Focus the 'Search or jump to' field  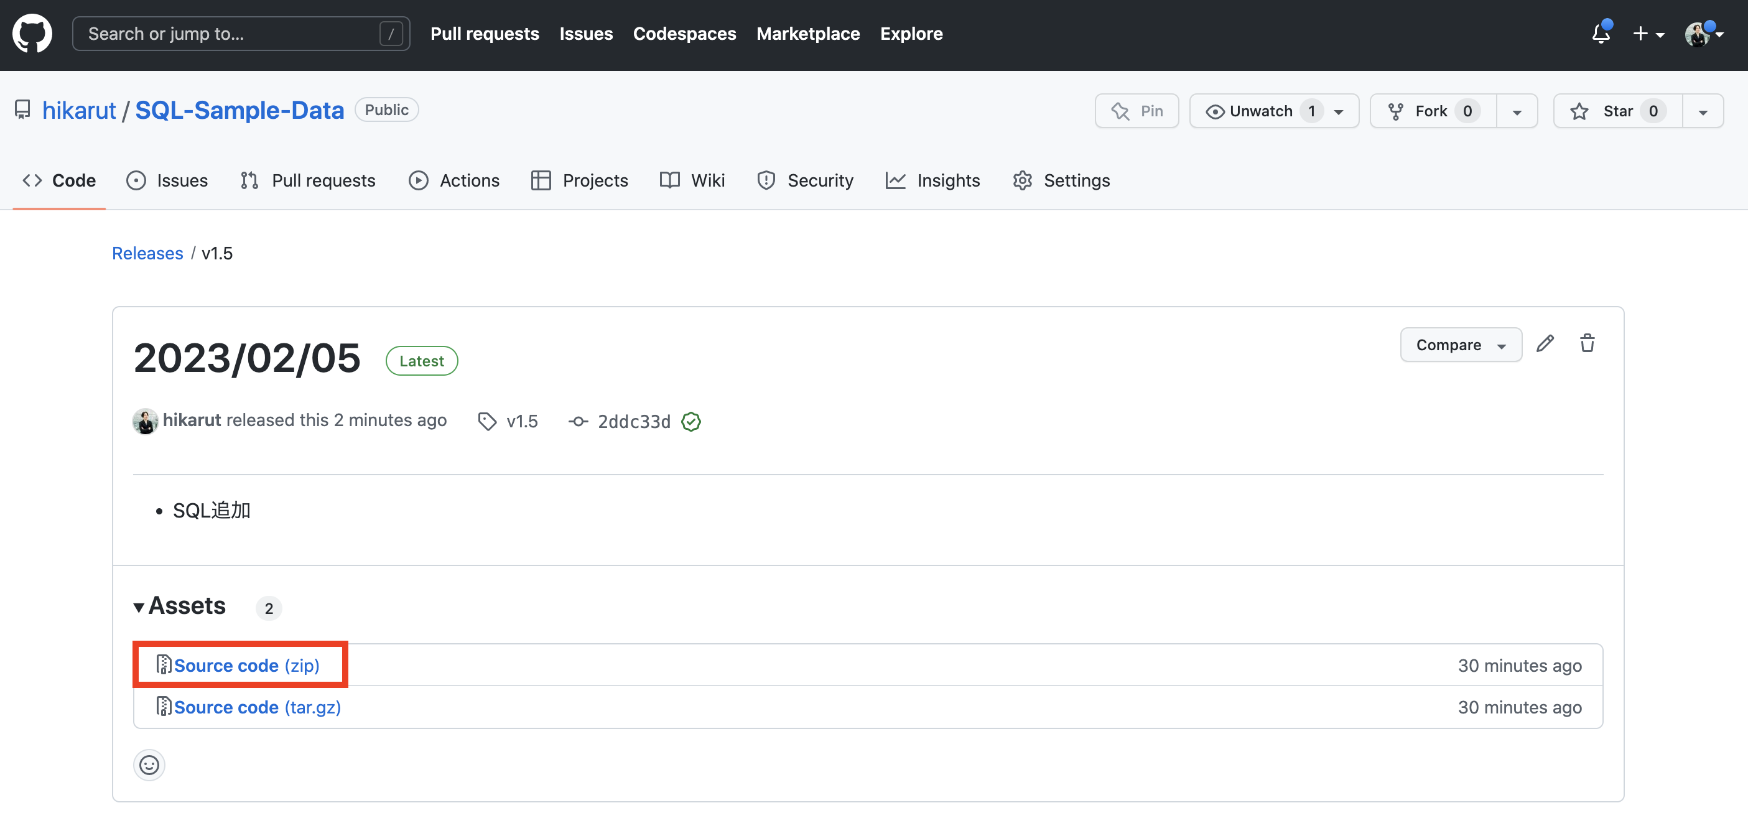[x=241, y=34]
